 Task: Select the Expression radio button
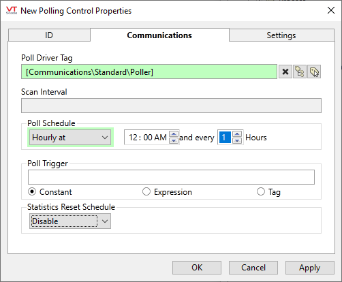tap(146, 192)
